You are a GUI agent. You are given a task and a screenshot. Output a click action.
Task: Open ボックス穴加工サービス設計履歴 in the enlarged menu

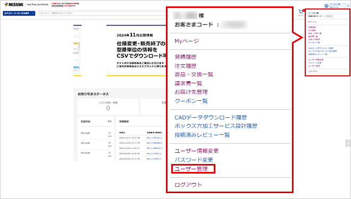[216, 126]
